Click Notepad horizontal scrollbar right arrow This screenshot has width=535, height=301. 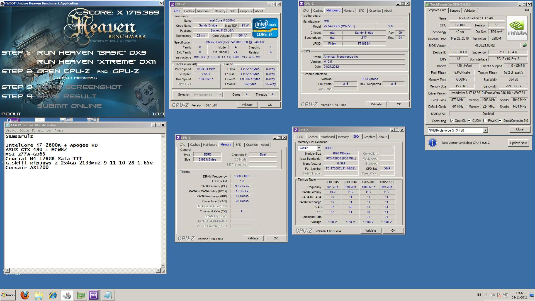click(x=158, y=270)
